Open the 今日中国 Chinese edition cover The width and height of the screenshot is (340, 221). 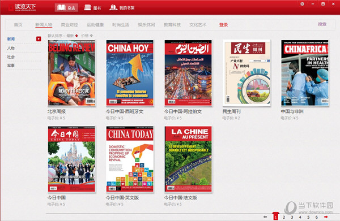pos(71,159)
